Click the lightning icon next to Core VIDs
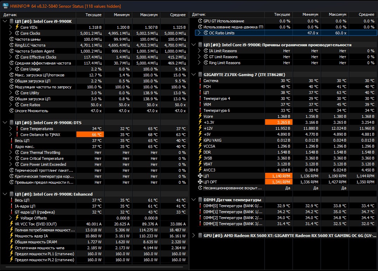This screenshot has width=378, height=271. 17,27
